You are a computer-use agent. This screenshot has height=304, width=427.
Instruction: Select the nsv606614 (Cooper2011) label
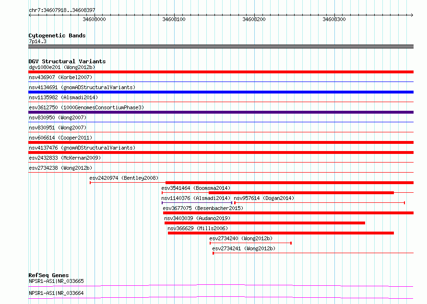click(60, 138)
